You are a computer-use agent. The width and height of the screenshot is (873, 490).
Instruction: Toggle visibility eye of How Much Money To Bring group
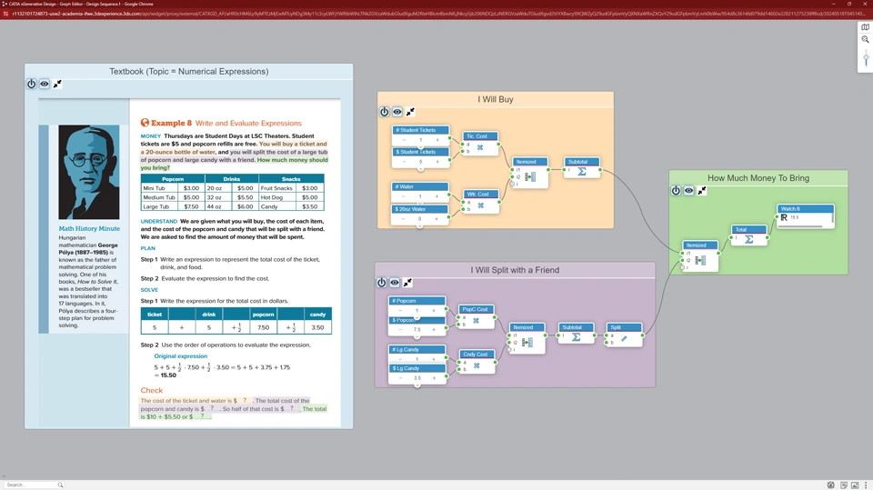pyautogui.click(x=688, y=190)
